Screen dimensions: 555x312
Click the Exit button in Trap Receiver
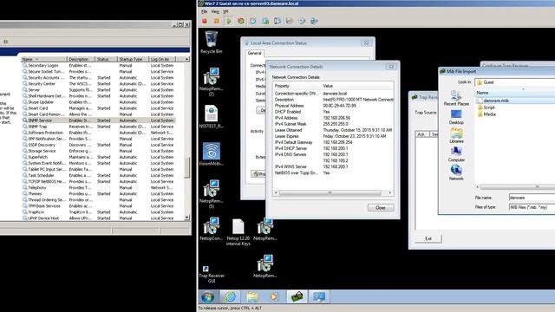pos(428,238)
